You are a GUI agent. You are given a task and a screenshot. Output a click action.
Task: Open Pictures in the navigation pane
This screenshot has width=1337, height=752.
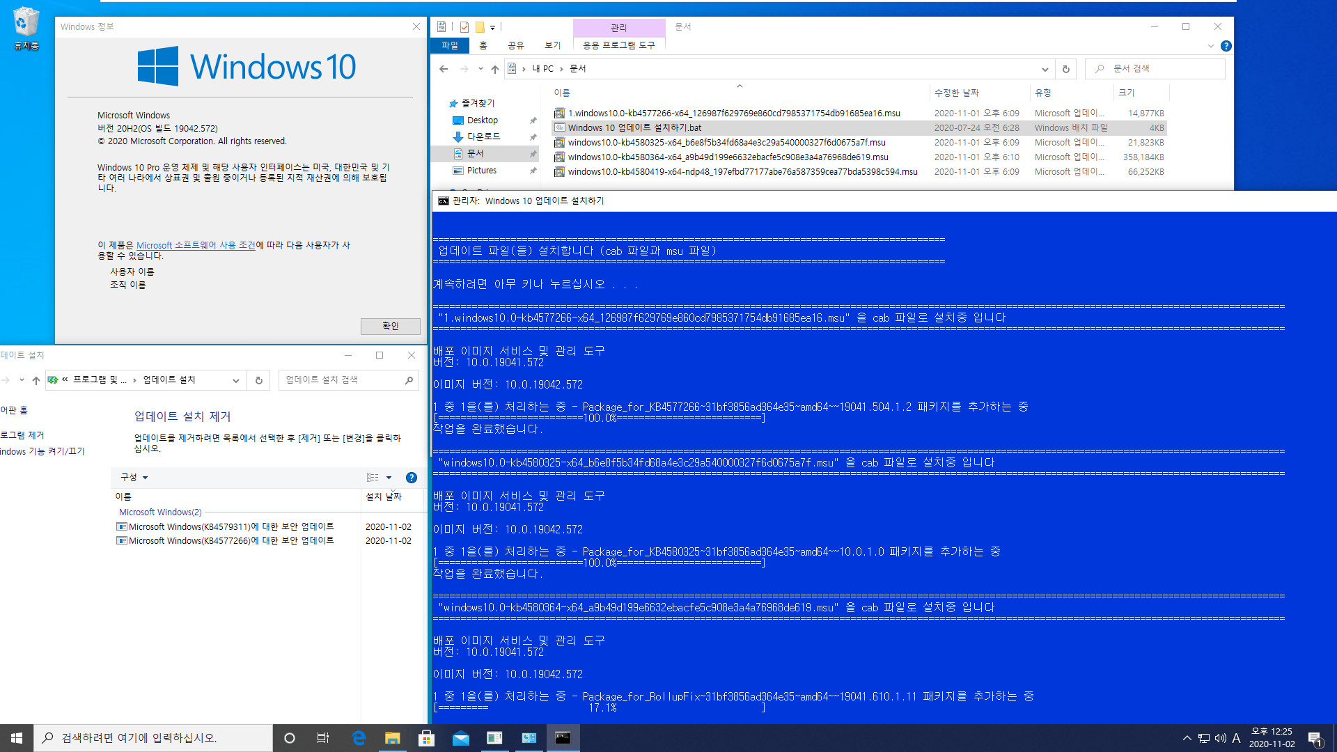[481, 171]
